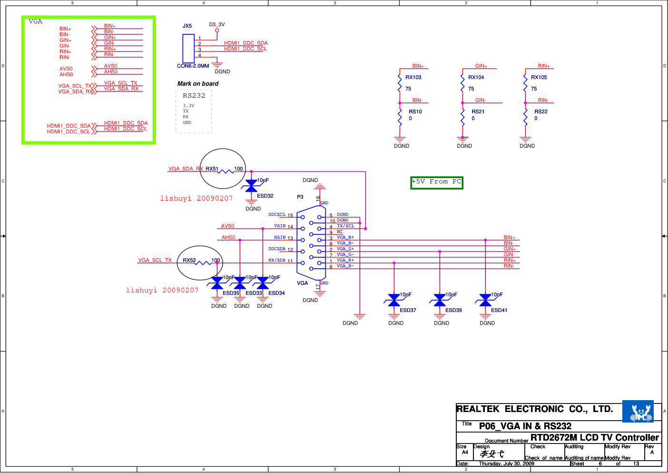Select the JX5 connector symbol

tap(188, 49)
